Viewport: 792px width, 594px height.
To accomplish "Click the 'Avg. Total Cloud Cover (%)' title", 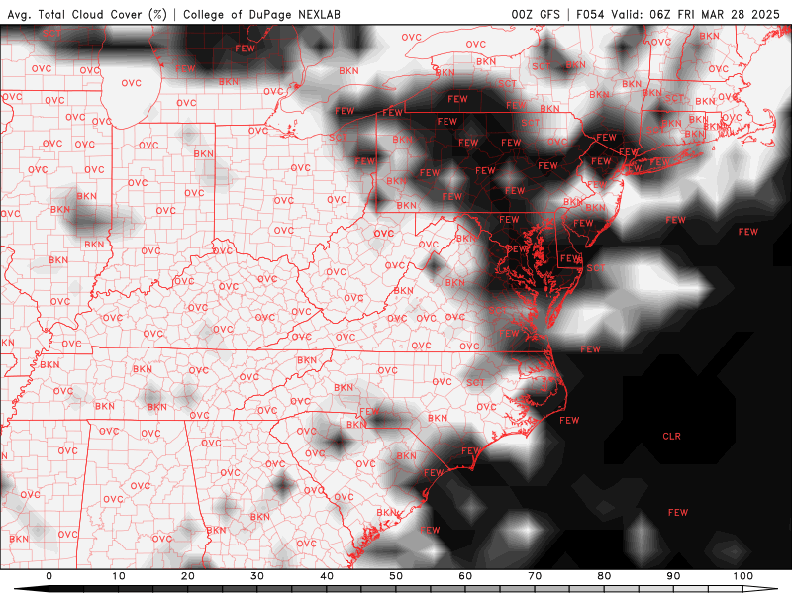I will point(87,14).
